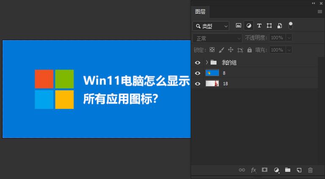Prevent auto-nesting in artboards lock icon
325x179 pixels.
[240, 50]
